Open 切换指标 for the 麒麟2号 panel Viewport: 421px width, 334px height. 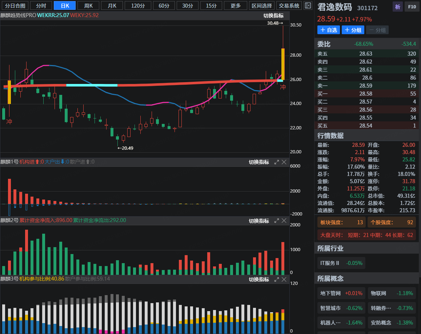pos(259,221)
